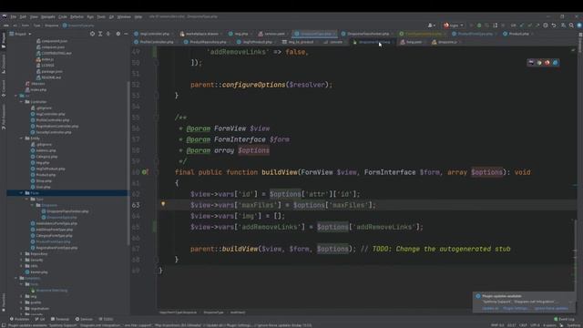Image resolution: width=583 pixels, height=328 pixels.
Task: Switch to the ProductRepository.php tab
Action: [206, 42]
